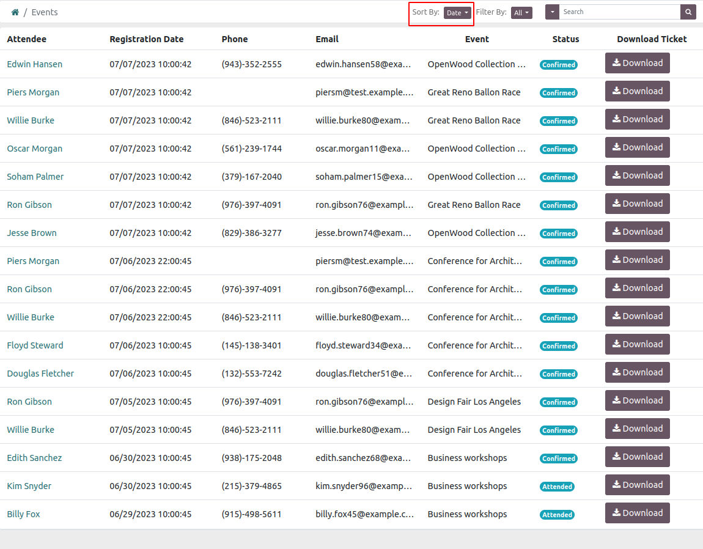Viewport: 703px width, 549px height.
Task: Open Ron Gibson's Design Fair Los Angeles registration
Action: [x=29, y=402]
